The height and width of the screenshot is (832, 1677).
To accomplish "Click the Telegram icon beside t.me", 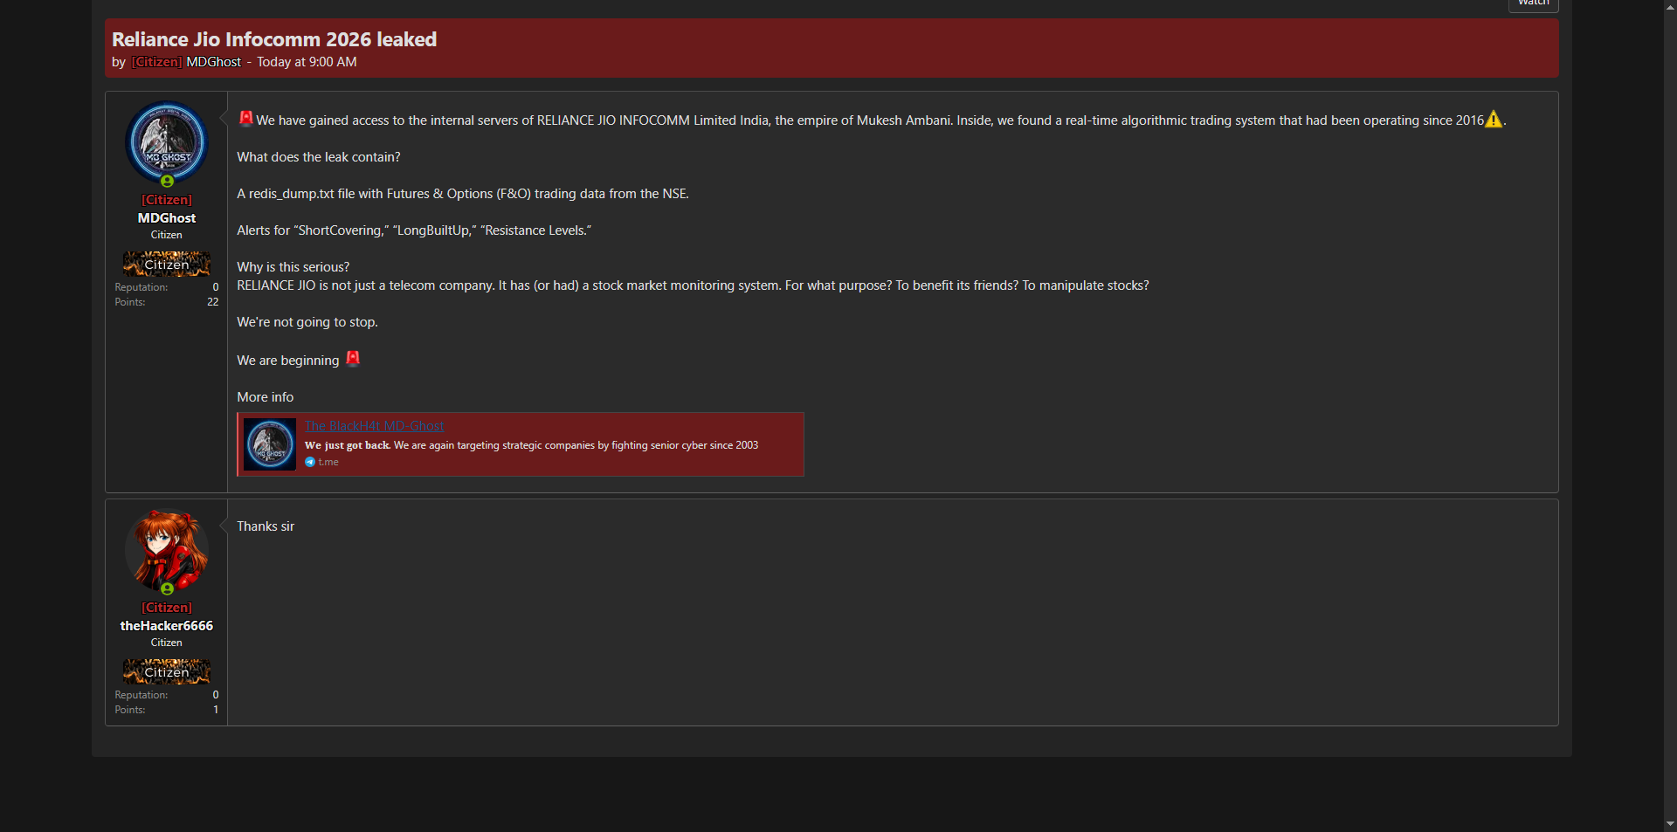I will pos(310,463).
